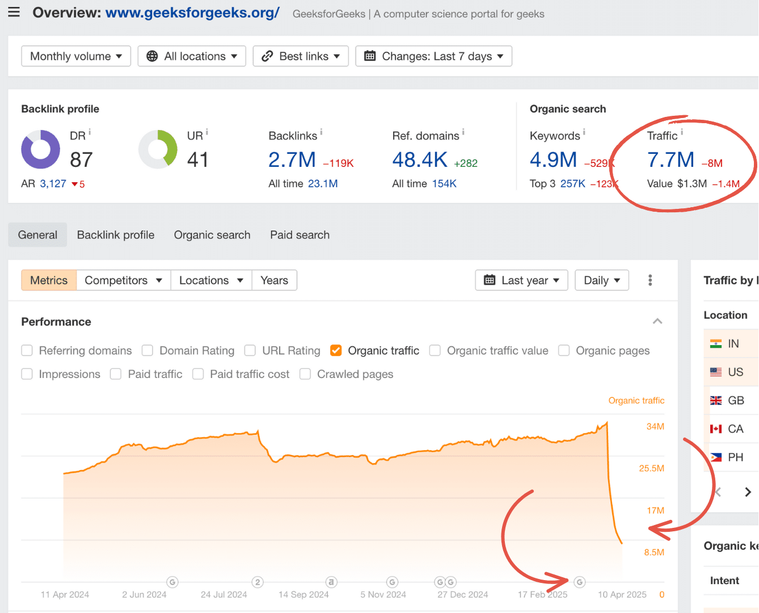Click the All time 154K domains link
Image resolution: width=759 pixels, height=613 pixels.
click(444, 184)
